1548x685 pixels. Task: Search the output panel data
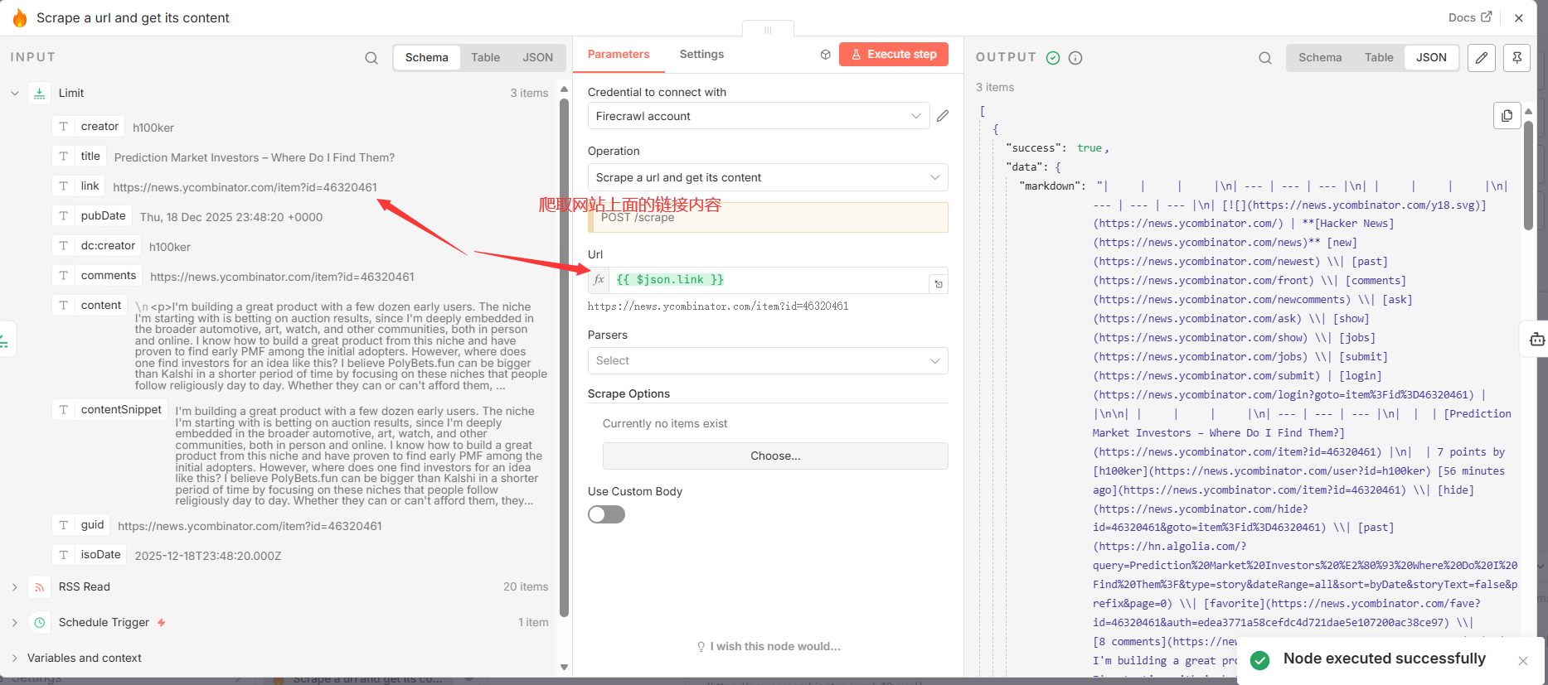1265,57
